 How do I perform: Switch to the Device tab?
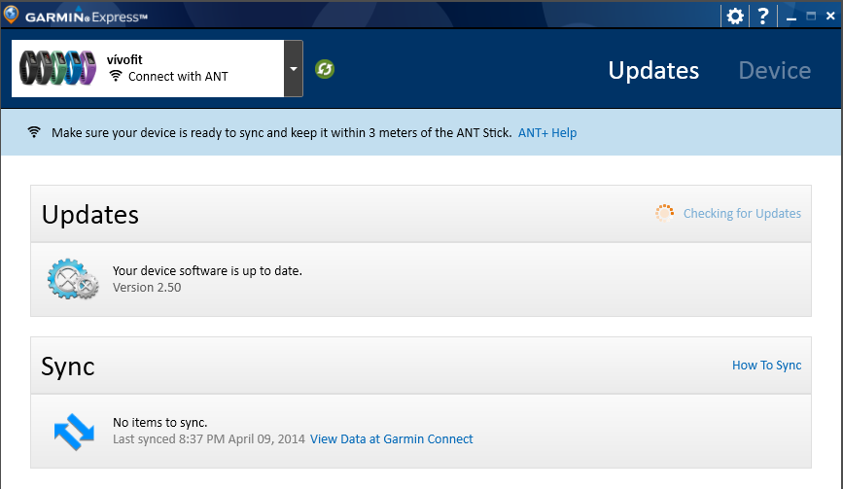coord(774,70)
